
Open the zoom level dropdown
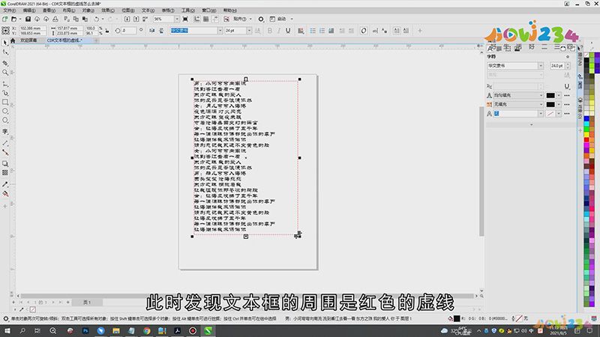click(x=177, y=19)
